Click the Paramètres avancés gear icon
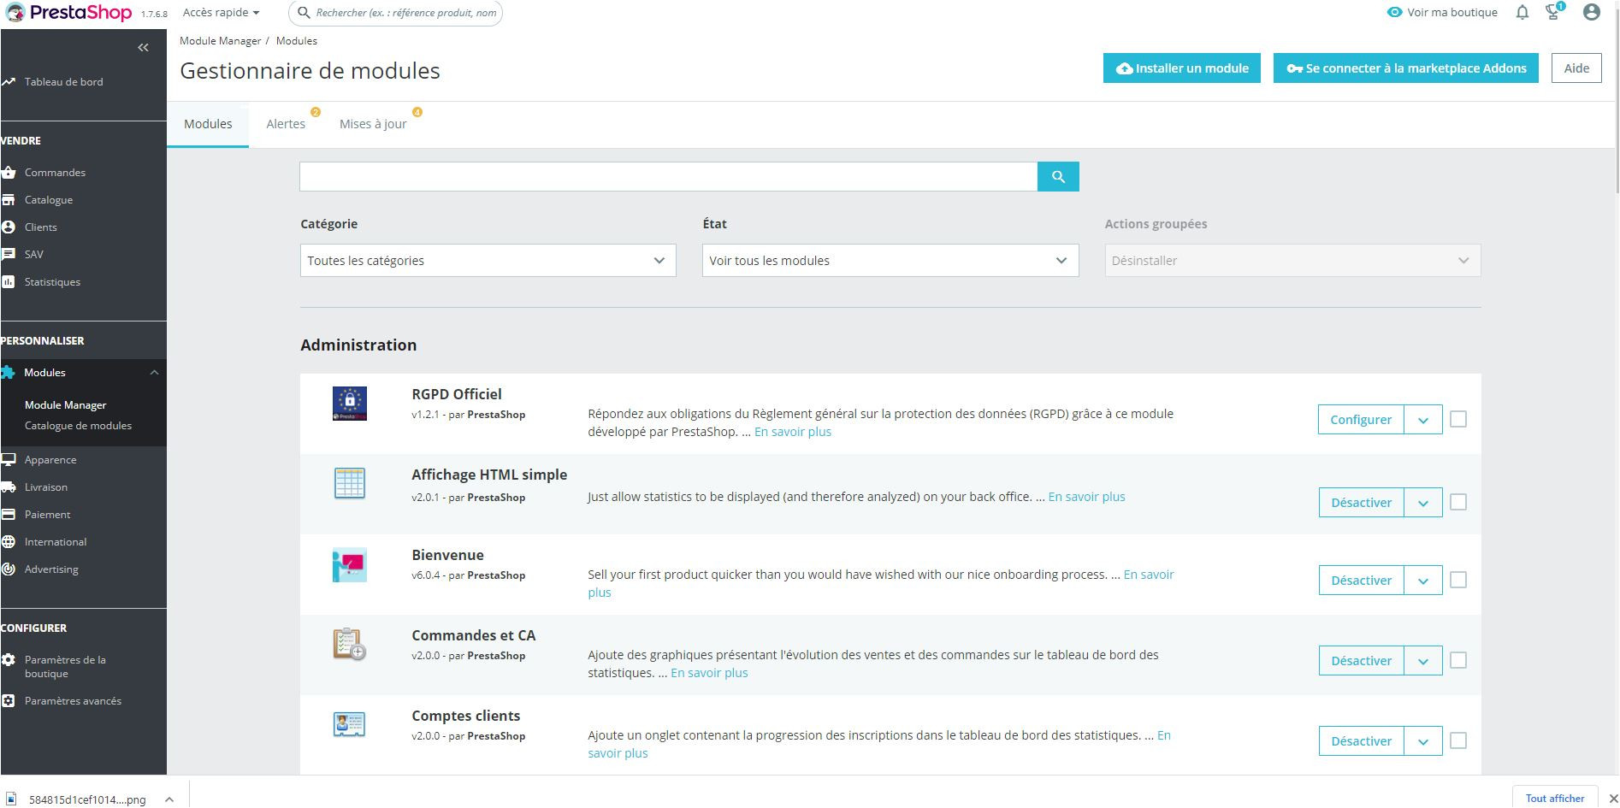This screenshot has width=1620, height=808. [9, 701]
